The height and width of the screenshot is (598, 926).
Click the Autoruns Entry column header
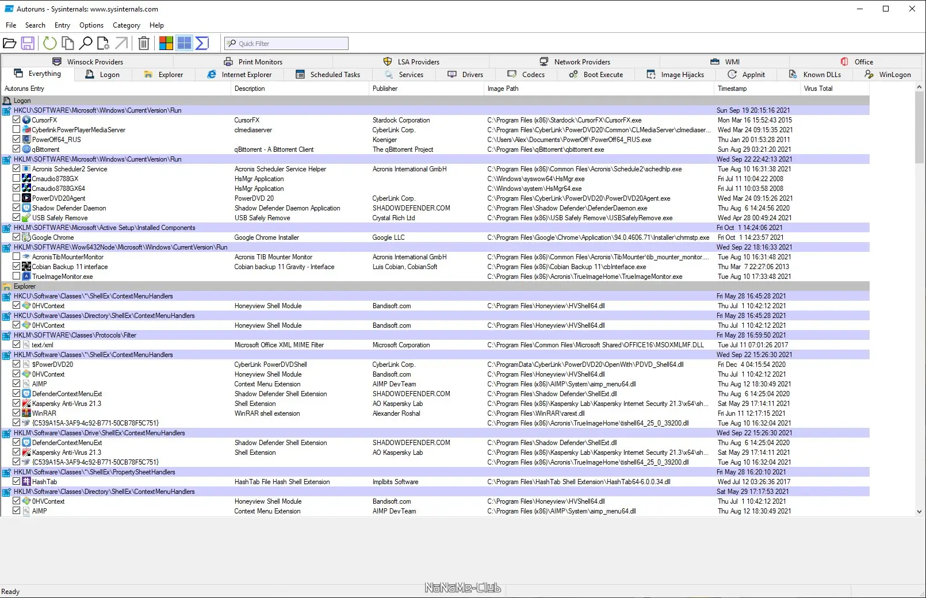[x=116, y=89]
